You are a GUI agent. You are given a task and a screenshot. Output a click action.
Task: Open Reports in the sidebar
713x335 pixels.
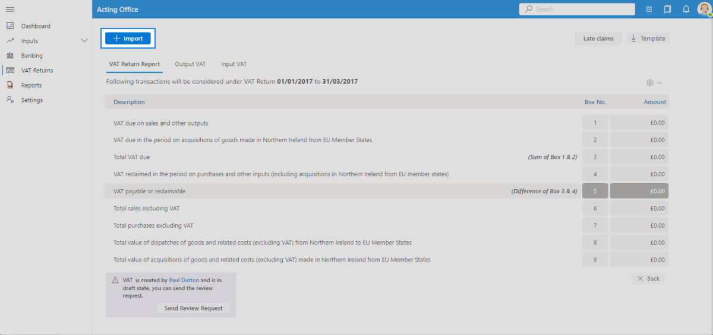31,85
